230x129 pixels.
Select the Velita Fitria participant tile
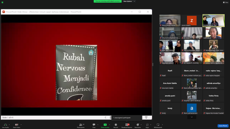point(213,96)
